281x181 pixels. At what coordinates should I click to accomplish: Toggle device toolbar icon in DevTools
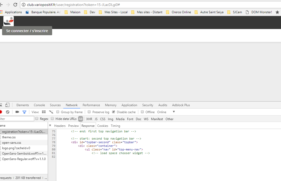click(7, 105)
